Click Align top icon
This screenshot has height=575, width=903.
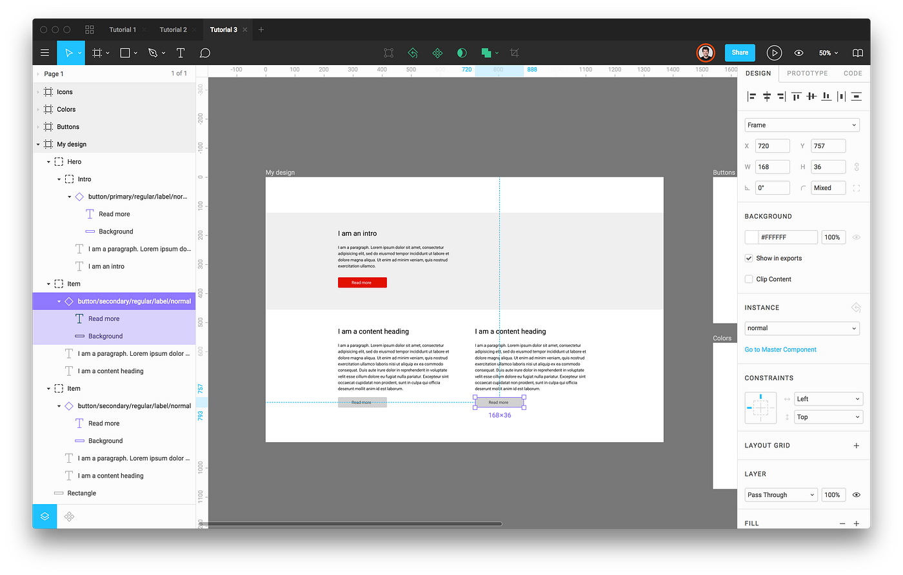click(797, 96)
